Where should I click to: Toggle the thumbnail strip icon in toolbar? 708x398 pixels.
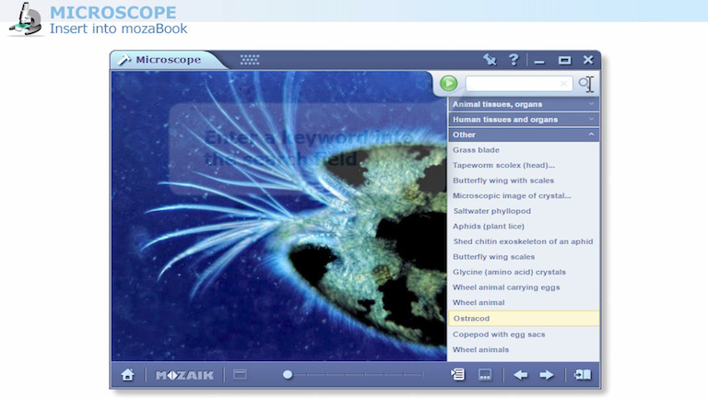click(485, 375)
